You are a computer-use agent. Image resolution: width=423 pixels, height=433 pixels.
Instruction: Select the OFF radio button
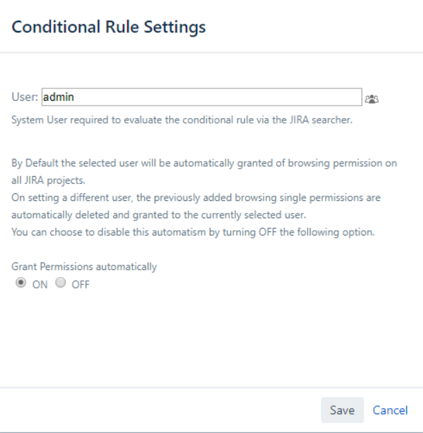click(61, 282)
